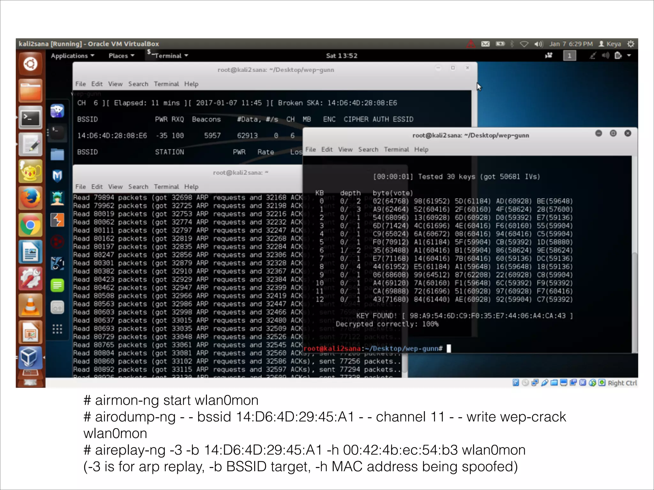Image resolution: width=654 pixels, height=490 pixels.
Task: Select the VirtualBox cube icon in launcher
Action: click(30, 357)
